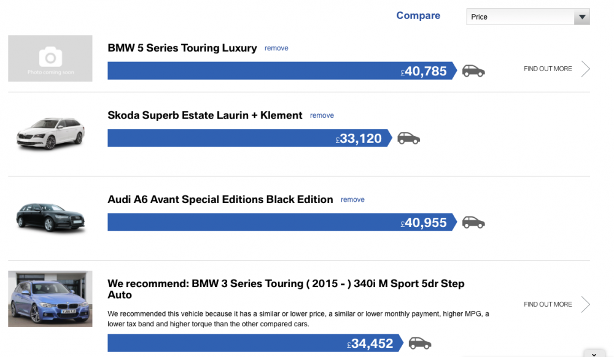Open the blue BMW 3 Series photo
The height and width of the screenshot is (357, 614).
point(50,299)
